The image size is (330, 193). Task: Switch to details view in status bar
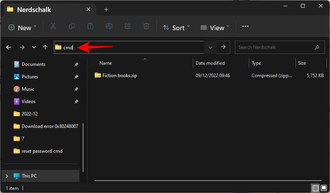315,188
